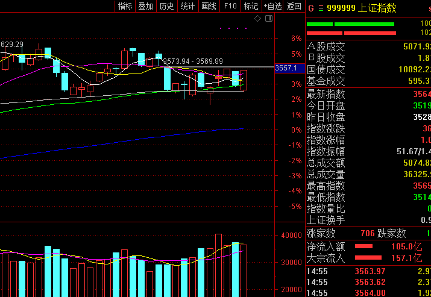Screen dimensions: 431x297
Task: Open the 历史 history menu
Action: (166, 6)
